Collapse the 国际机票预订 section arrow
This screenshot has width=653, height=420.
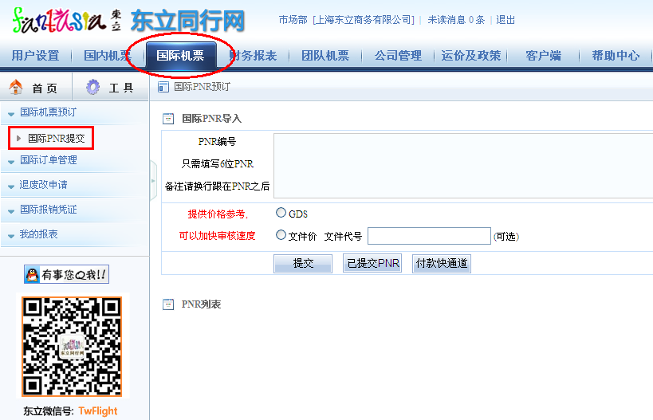coord(11,113)
